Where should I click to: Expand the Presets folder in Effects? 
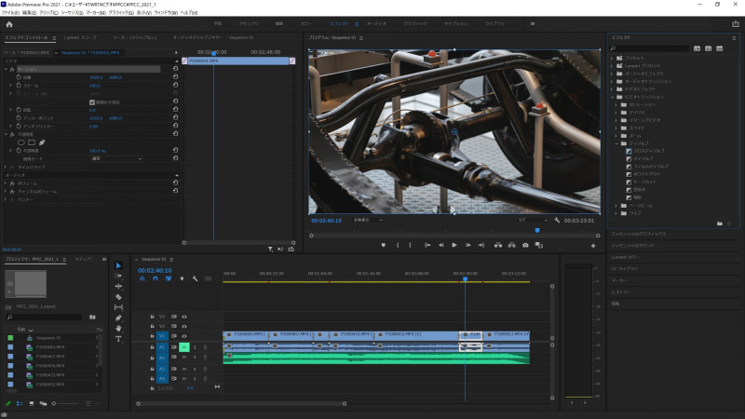612,58
